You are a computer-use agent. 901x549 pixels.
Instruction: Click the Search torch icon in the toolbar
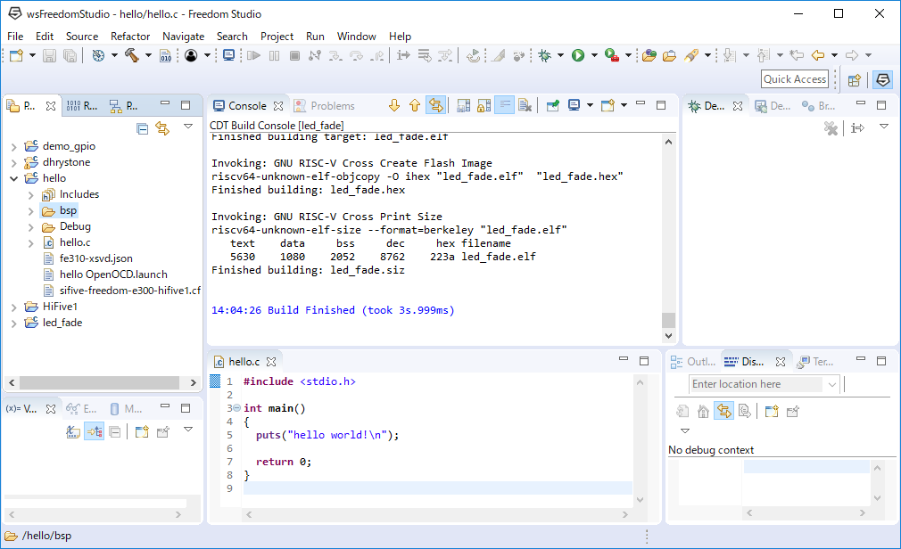point(692,56)
